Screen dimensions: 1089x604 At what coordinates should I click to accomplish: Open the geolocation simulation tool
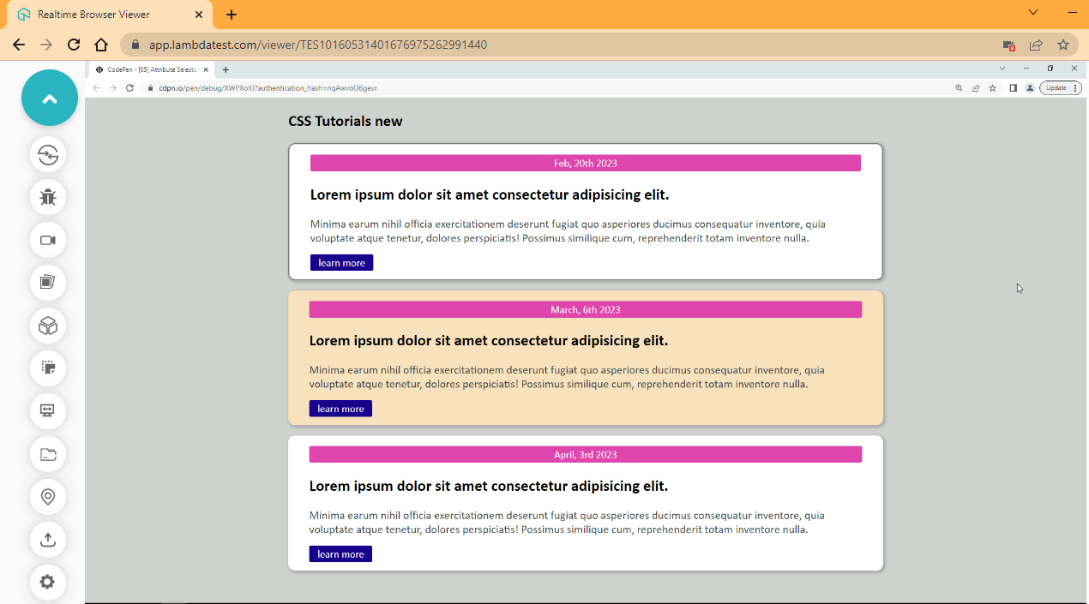pyautogui.click(x=48, y=497)
